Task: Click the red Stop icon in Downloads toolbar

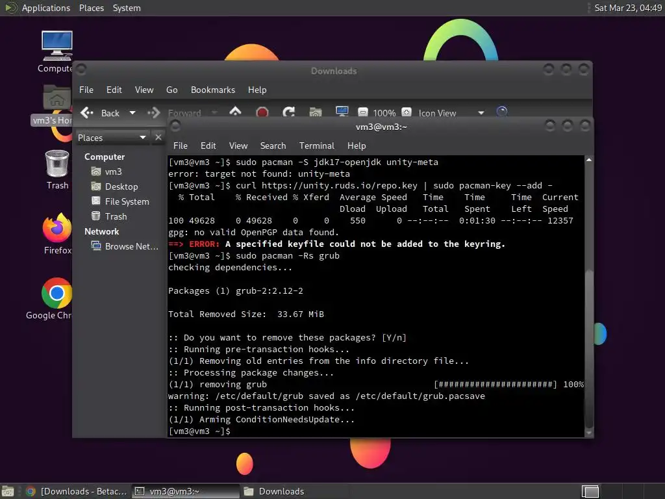Action: pos(262,112)
